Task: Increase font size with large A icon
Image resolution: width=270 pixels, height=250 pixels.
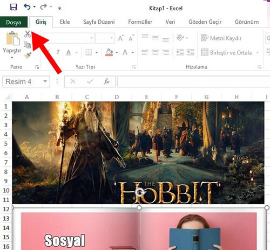Action: (121, 38)
